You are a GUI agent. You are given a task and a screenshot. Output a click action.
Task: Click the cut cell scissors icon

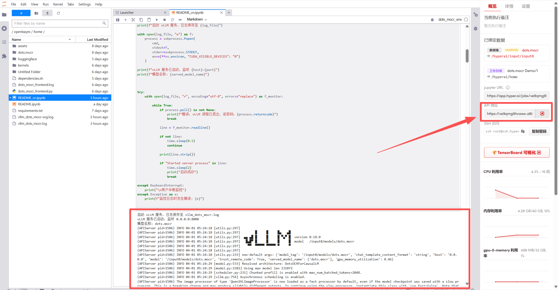133,20
